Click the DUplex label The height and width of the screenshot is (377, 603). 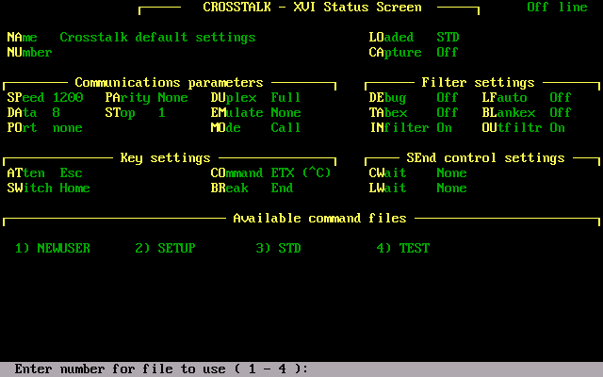pyautogui.click(x=234, y=98)
